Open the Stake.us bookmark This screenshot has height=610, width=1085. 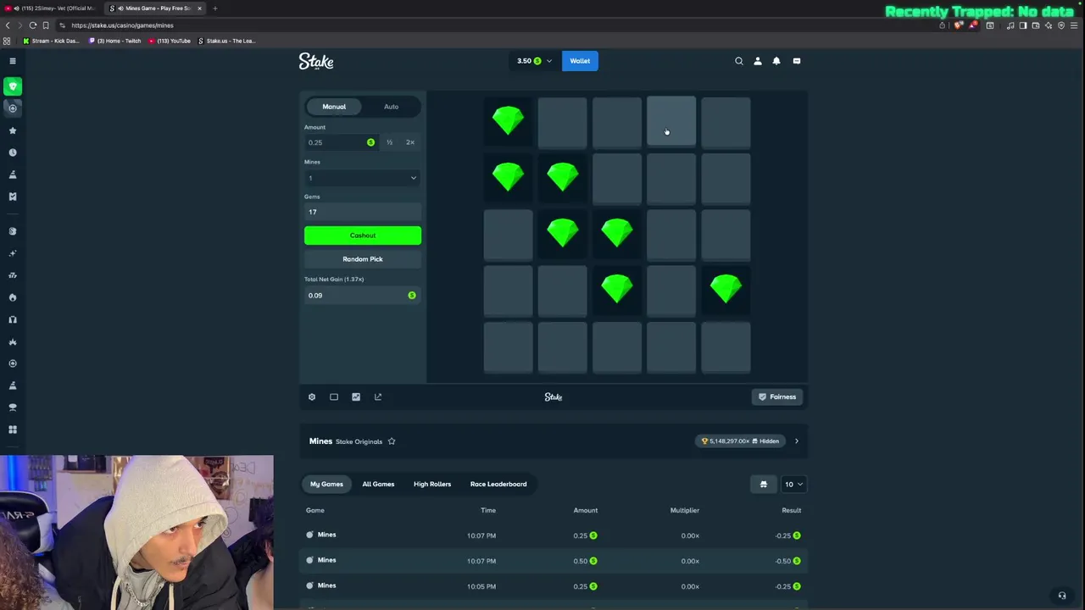(x=226, y=41)
